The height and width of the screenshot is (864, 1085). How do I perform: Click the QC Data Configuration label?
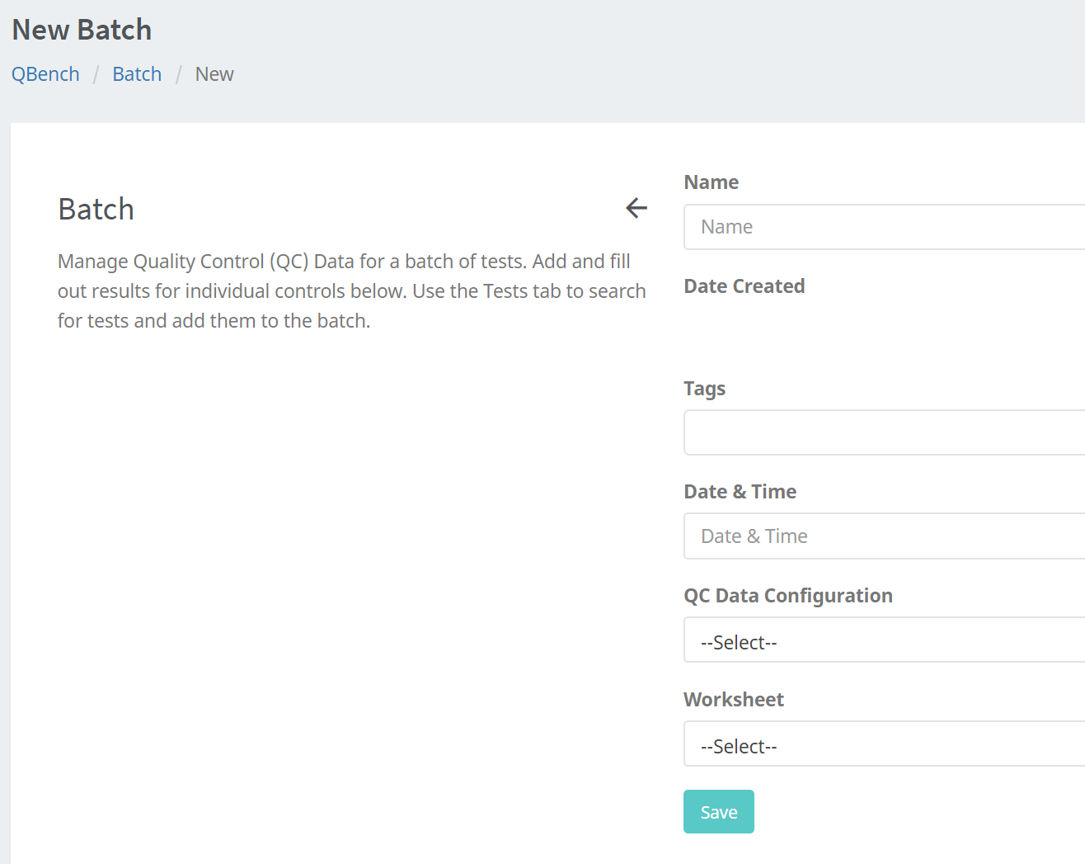pyautogui.click(x=787, y=596)
